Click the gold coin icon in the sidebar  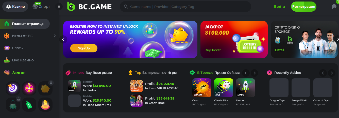[x=45, y=105]
